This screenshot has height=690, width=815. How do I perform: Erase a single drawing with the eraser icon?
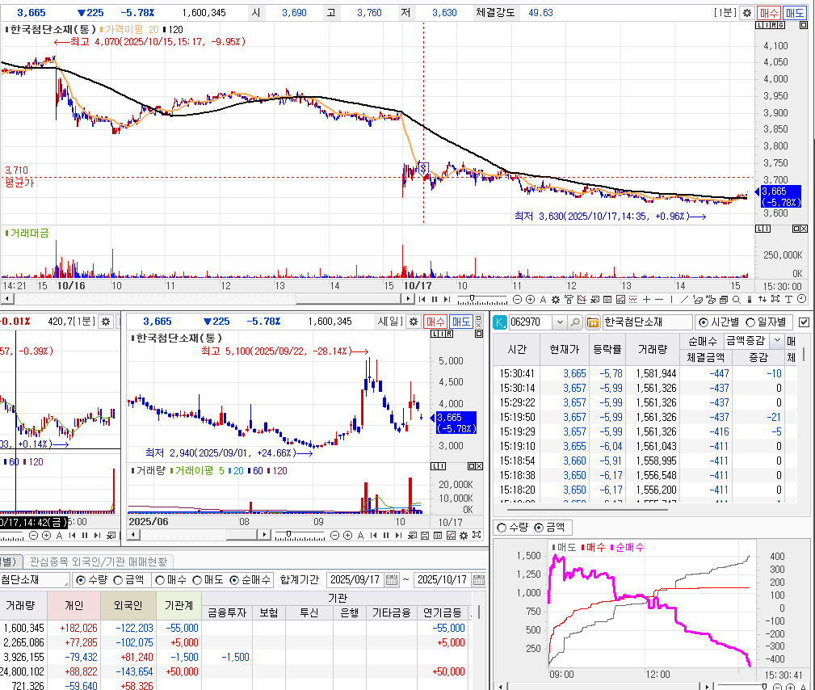click(x=698, y=299)
